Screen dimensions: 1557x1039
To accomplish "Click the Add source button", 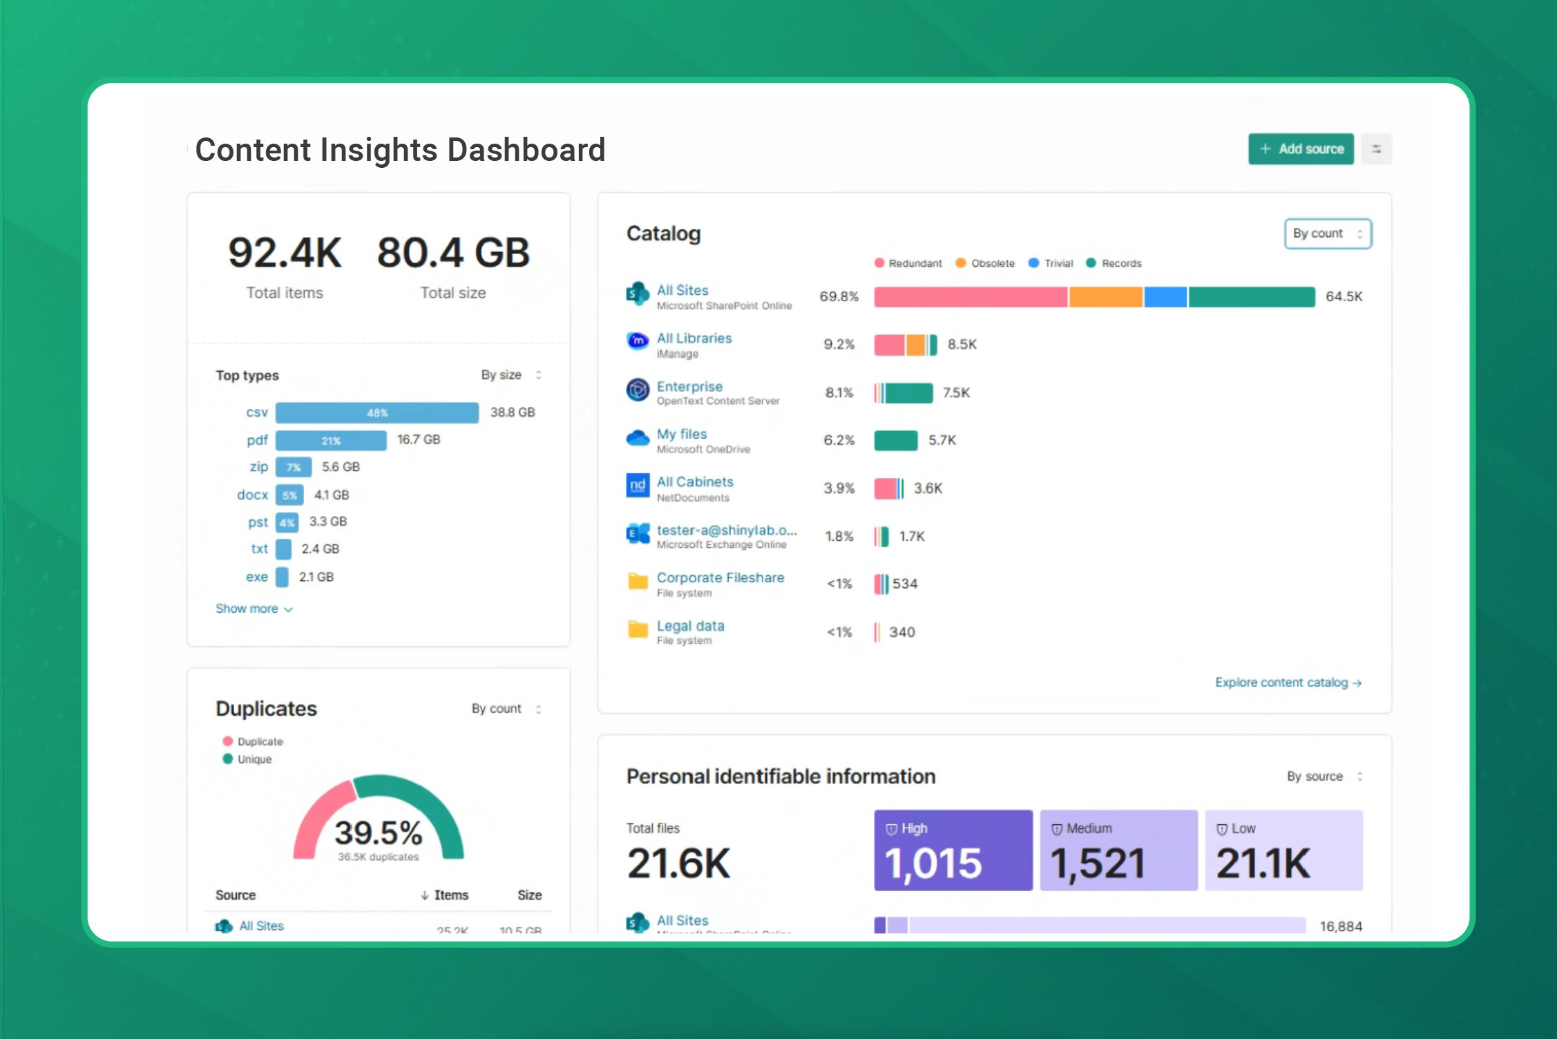I will tap(1301, 149).
